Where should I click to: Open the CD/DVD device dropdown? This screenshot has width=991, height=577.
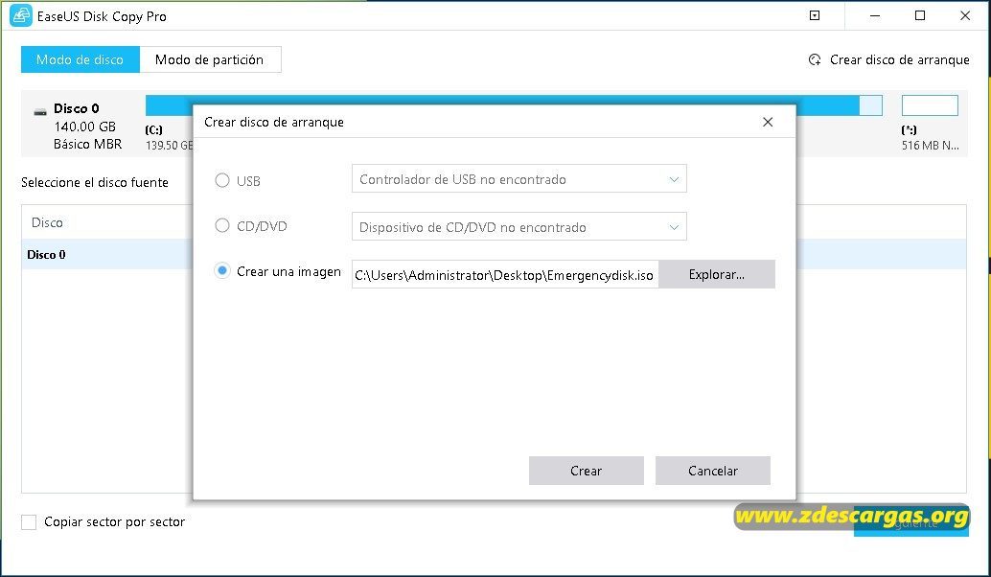pyautogui.click(x=519, y=226)
